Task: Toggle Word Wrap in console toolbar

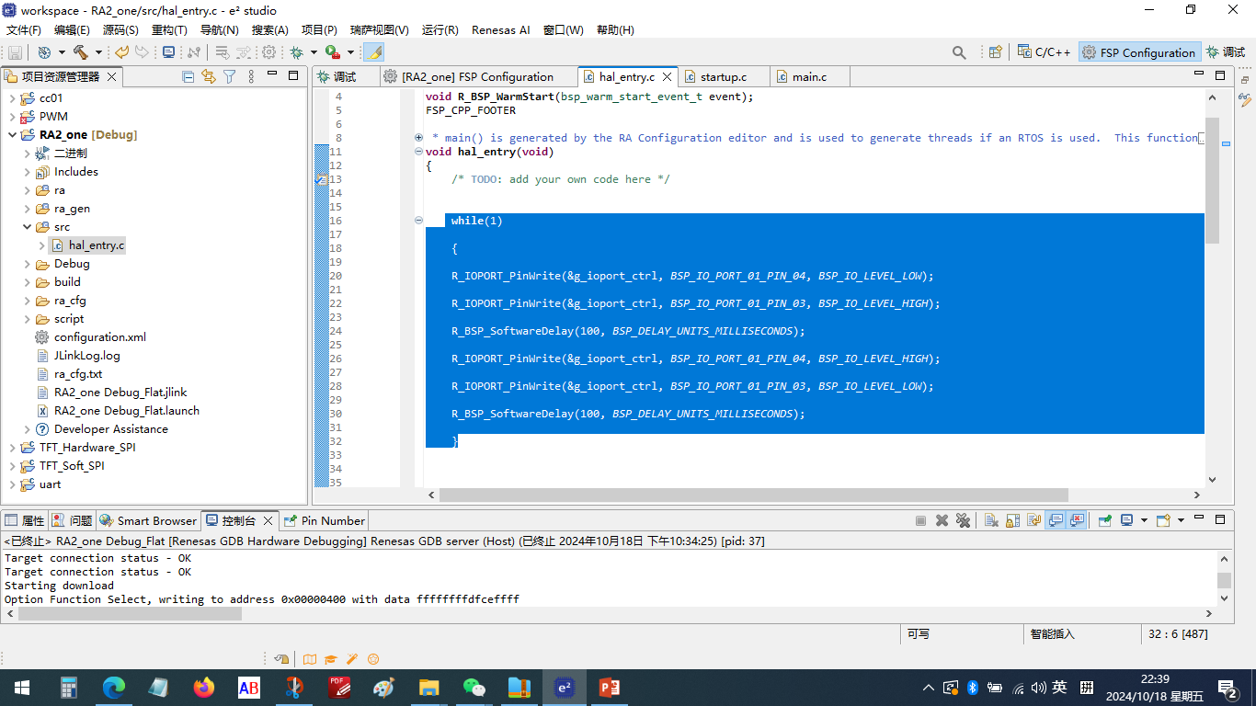Action: (1034, 520)
